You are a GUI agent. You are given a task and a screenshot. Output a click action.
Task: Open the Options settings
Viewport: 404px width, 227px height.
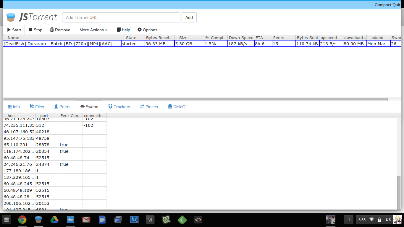147,30
